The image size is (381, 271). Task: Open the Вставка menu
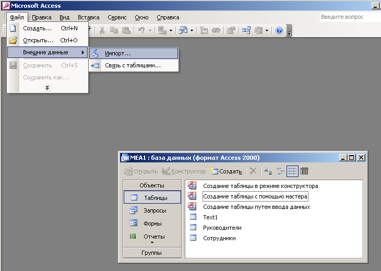pos(88,18)
